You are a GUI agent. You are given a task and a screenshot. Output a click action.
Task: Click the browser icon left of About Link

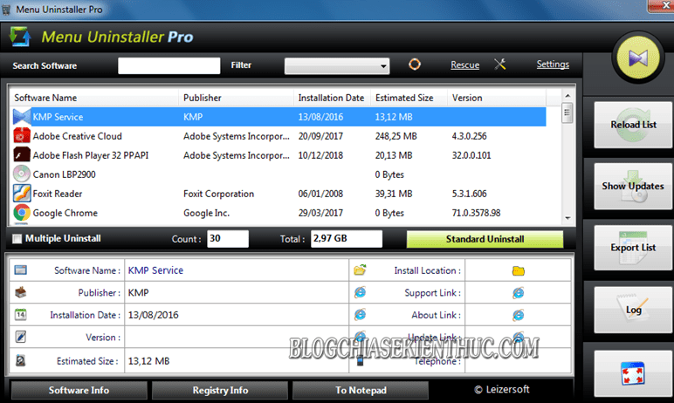(x=360, y=315)
